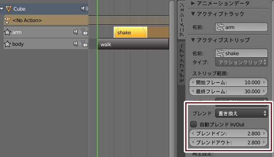Toggle mute on the body track
This screenshot has height=157, width=274.
[77, 44]
